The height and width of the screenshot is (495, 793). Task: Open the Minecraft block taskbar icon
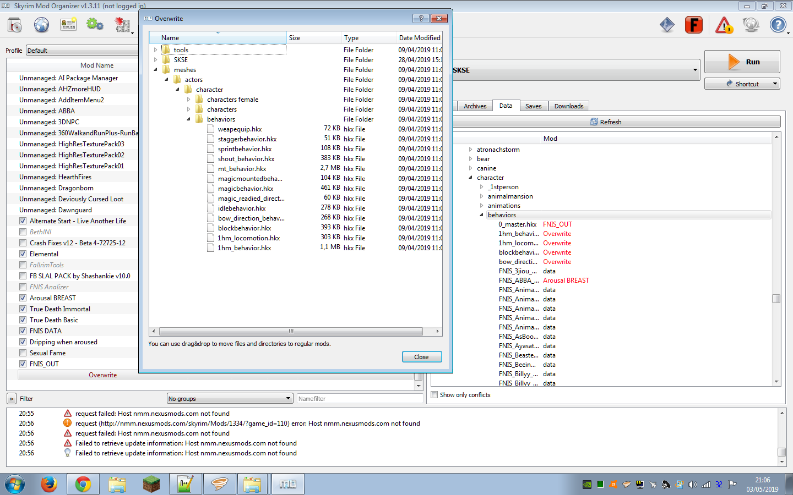click(x=151, y=484)
